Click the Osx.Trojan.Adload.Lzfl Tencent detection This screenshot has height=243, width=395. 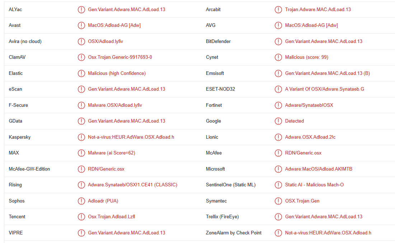click(112, 217)
